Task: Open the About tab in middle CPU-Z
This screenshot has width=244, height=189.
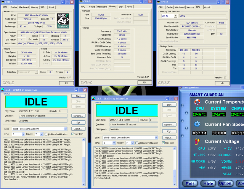Action: tap(130, 7)
